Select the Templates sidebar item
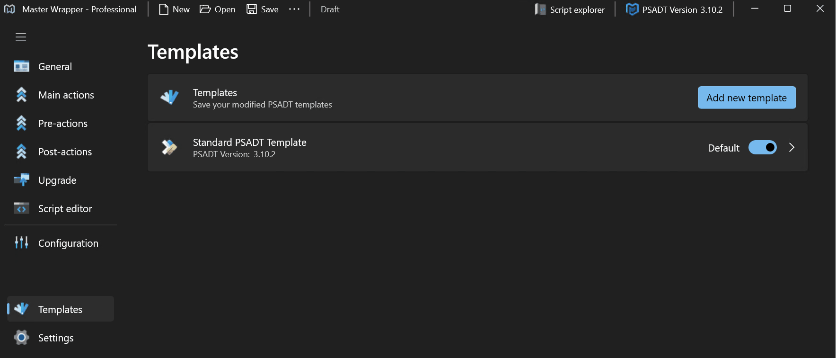836x358 pixels. click(61, 309)
